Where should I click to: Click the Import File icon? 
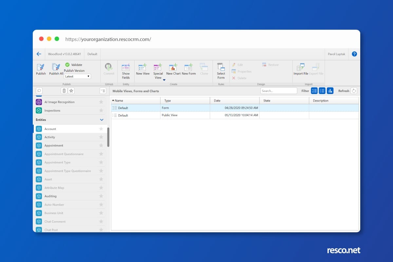tap(301, 67)
